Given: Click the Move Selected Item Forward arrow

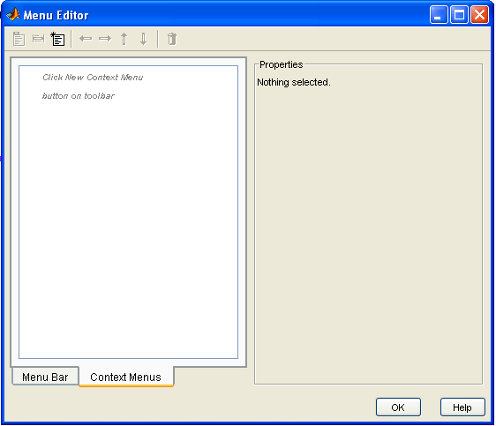Looking at the screenshot, I should click(105, 39).
